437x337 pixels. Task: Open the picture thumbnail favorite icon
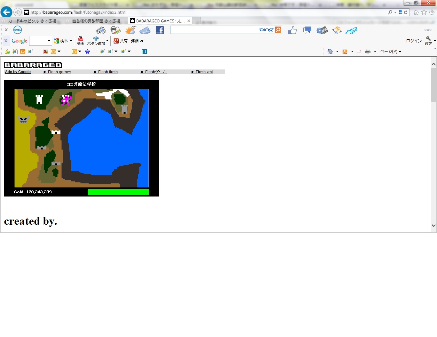click(46, 52)
